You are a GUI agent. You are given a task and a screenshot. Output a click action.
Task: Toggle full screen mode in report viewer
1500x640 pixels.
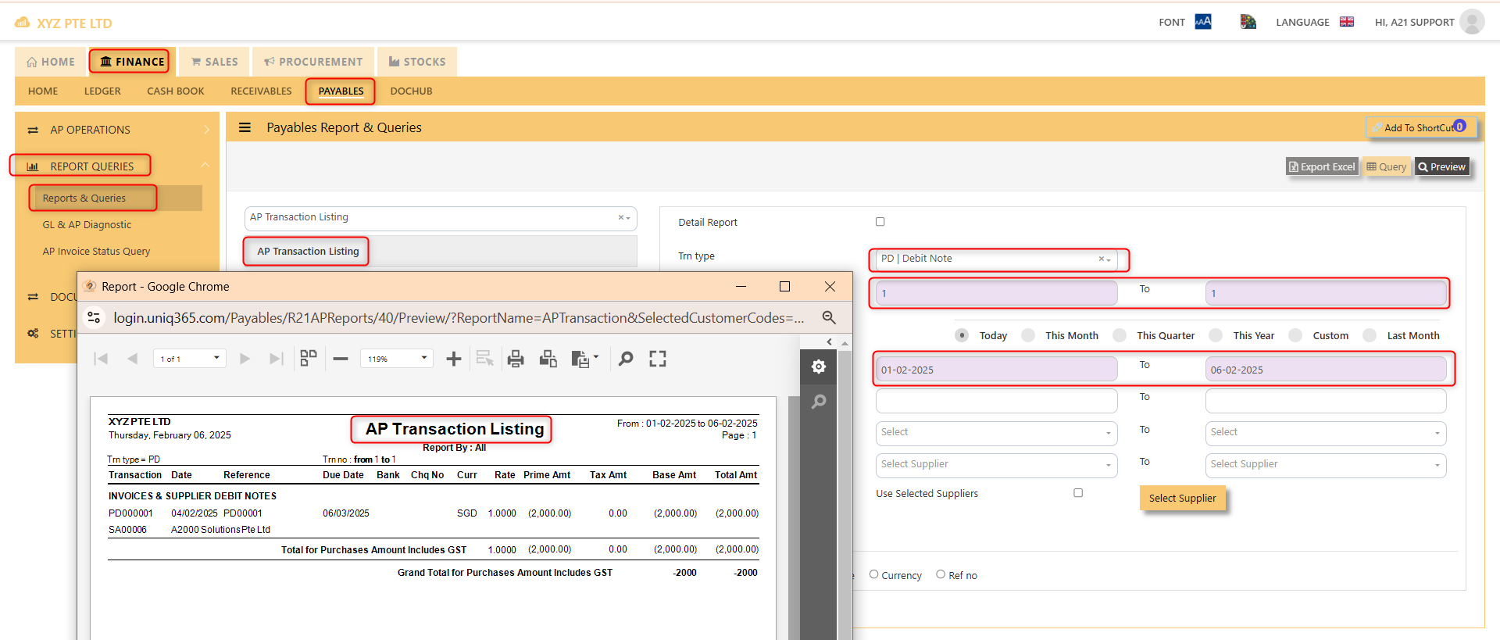(x=658, y=359)
